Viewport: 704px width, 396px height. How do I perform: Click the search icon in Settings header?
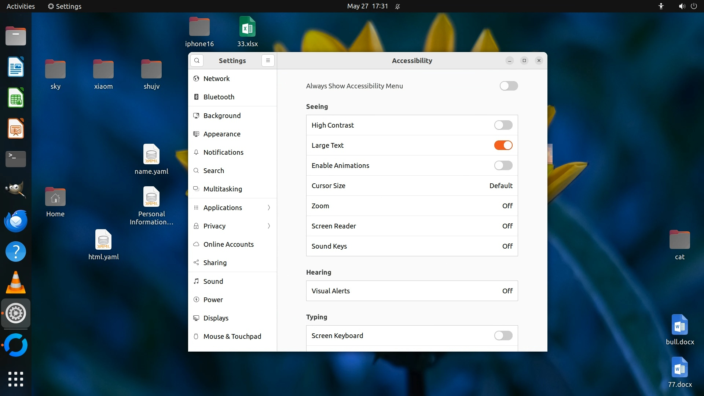tap(197, 60)
